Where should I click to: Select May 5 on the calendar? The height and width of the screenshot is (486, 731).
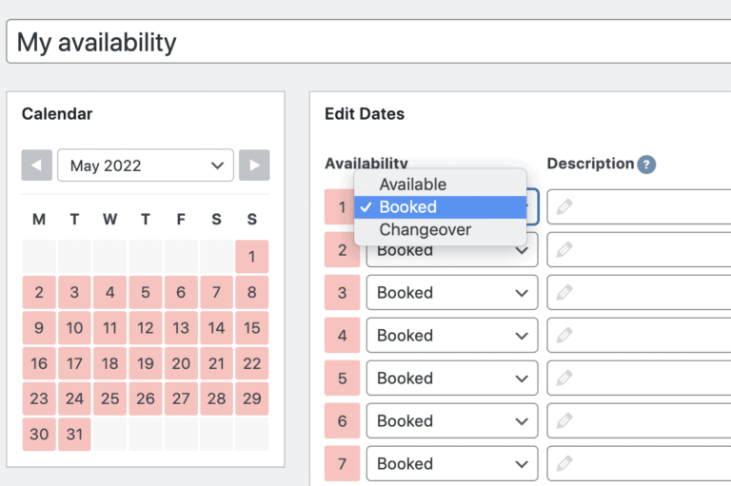(146, 292)
